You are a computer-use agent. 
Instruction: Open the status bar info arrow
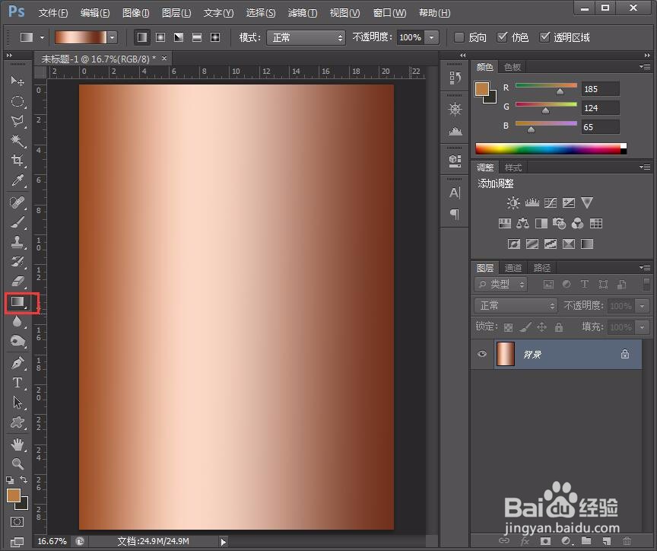click(224, 542)
